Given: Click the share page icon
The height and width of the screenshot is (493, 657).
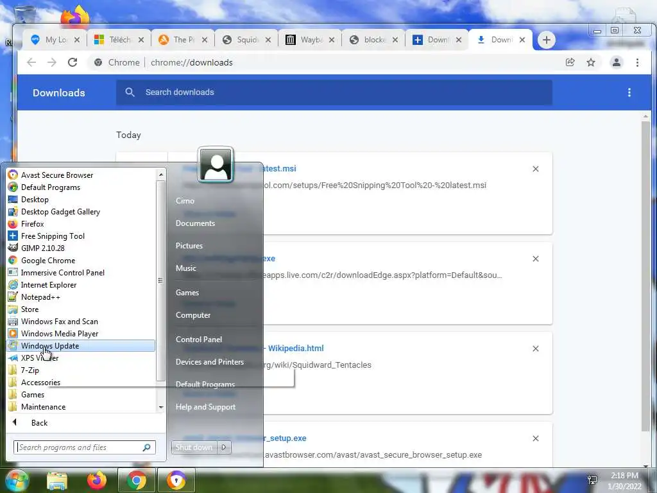Looking at the screenshot, I should point(570,62).
